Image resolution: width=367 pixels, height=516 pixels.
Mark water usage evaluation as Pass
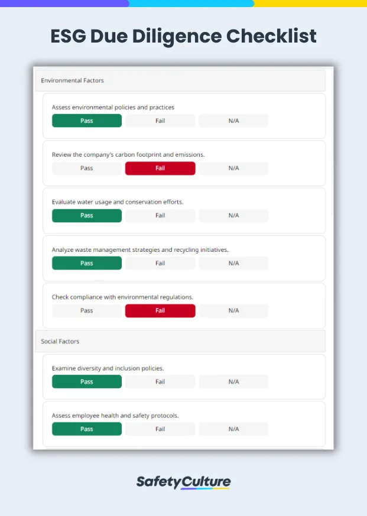click(x=86, y=215)
